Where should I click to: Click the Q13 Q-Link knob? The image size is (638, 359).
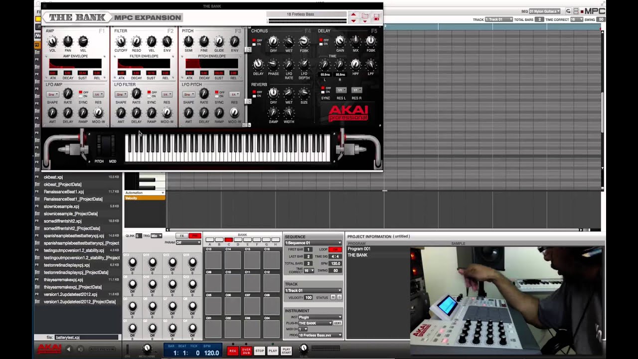point(133,262)
